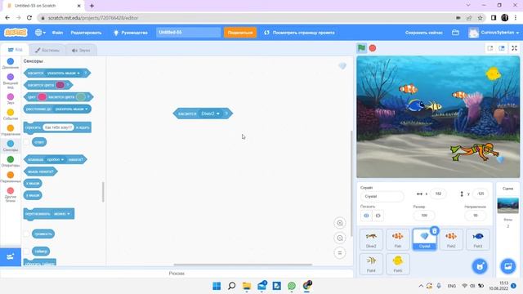Bookmark this page with star icon
This screenshot has height=294, width=523.
[x=480, y=18]
